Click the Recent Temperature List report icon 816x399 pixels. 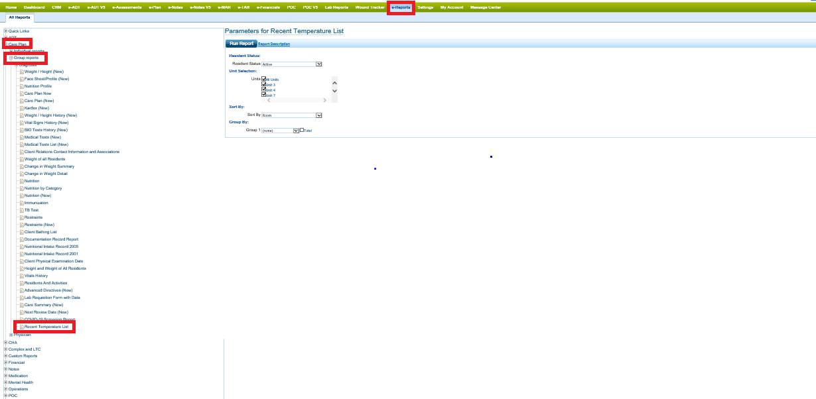22,327
